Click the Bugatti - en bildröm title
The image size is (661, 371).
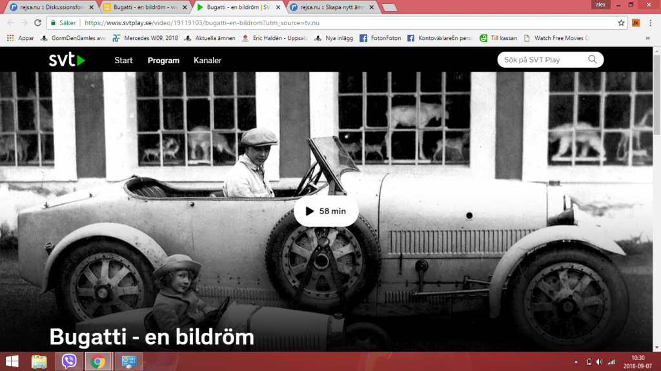(x=152, y=337)
